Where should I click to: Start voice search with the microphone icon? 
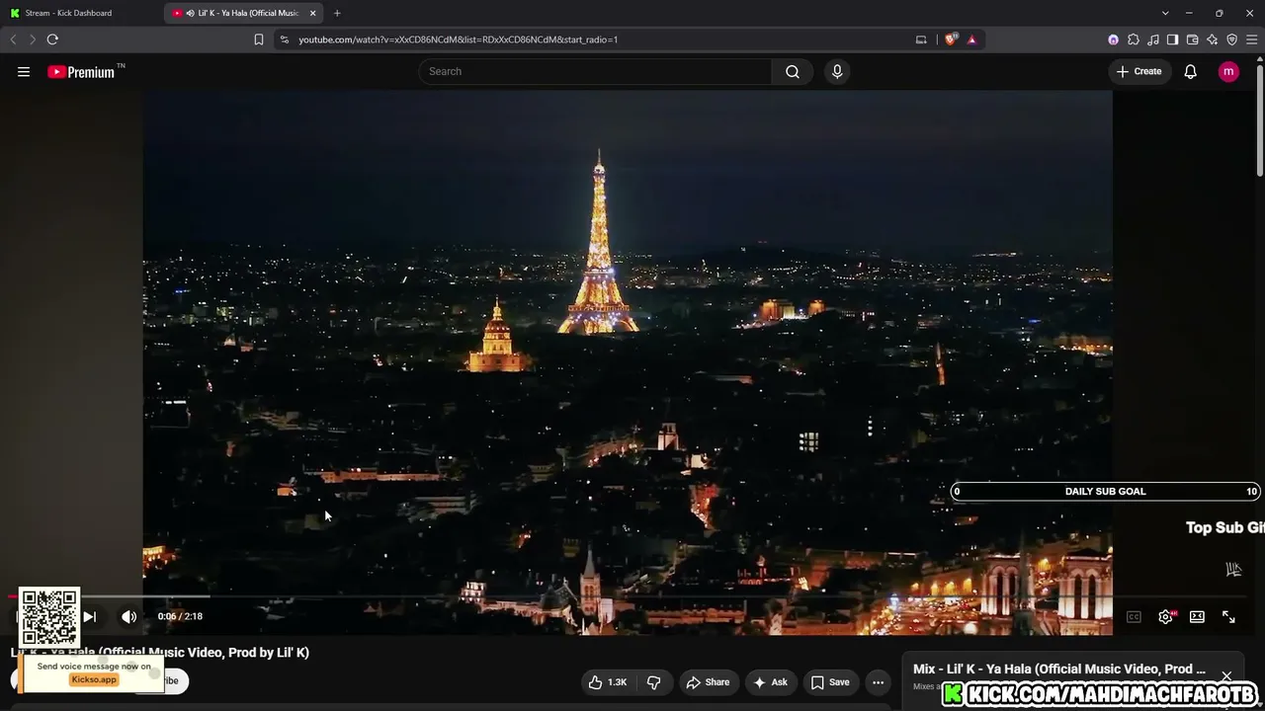click(x=837, y=71)
